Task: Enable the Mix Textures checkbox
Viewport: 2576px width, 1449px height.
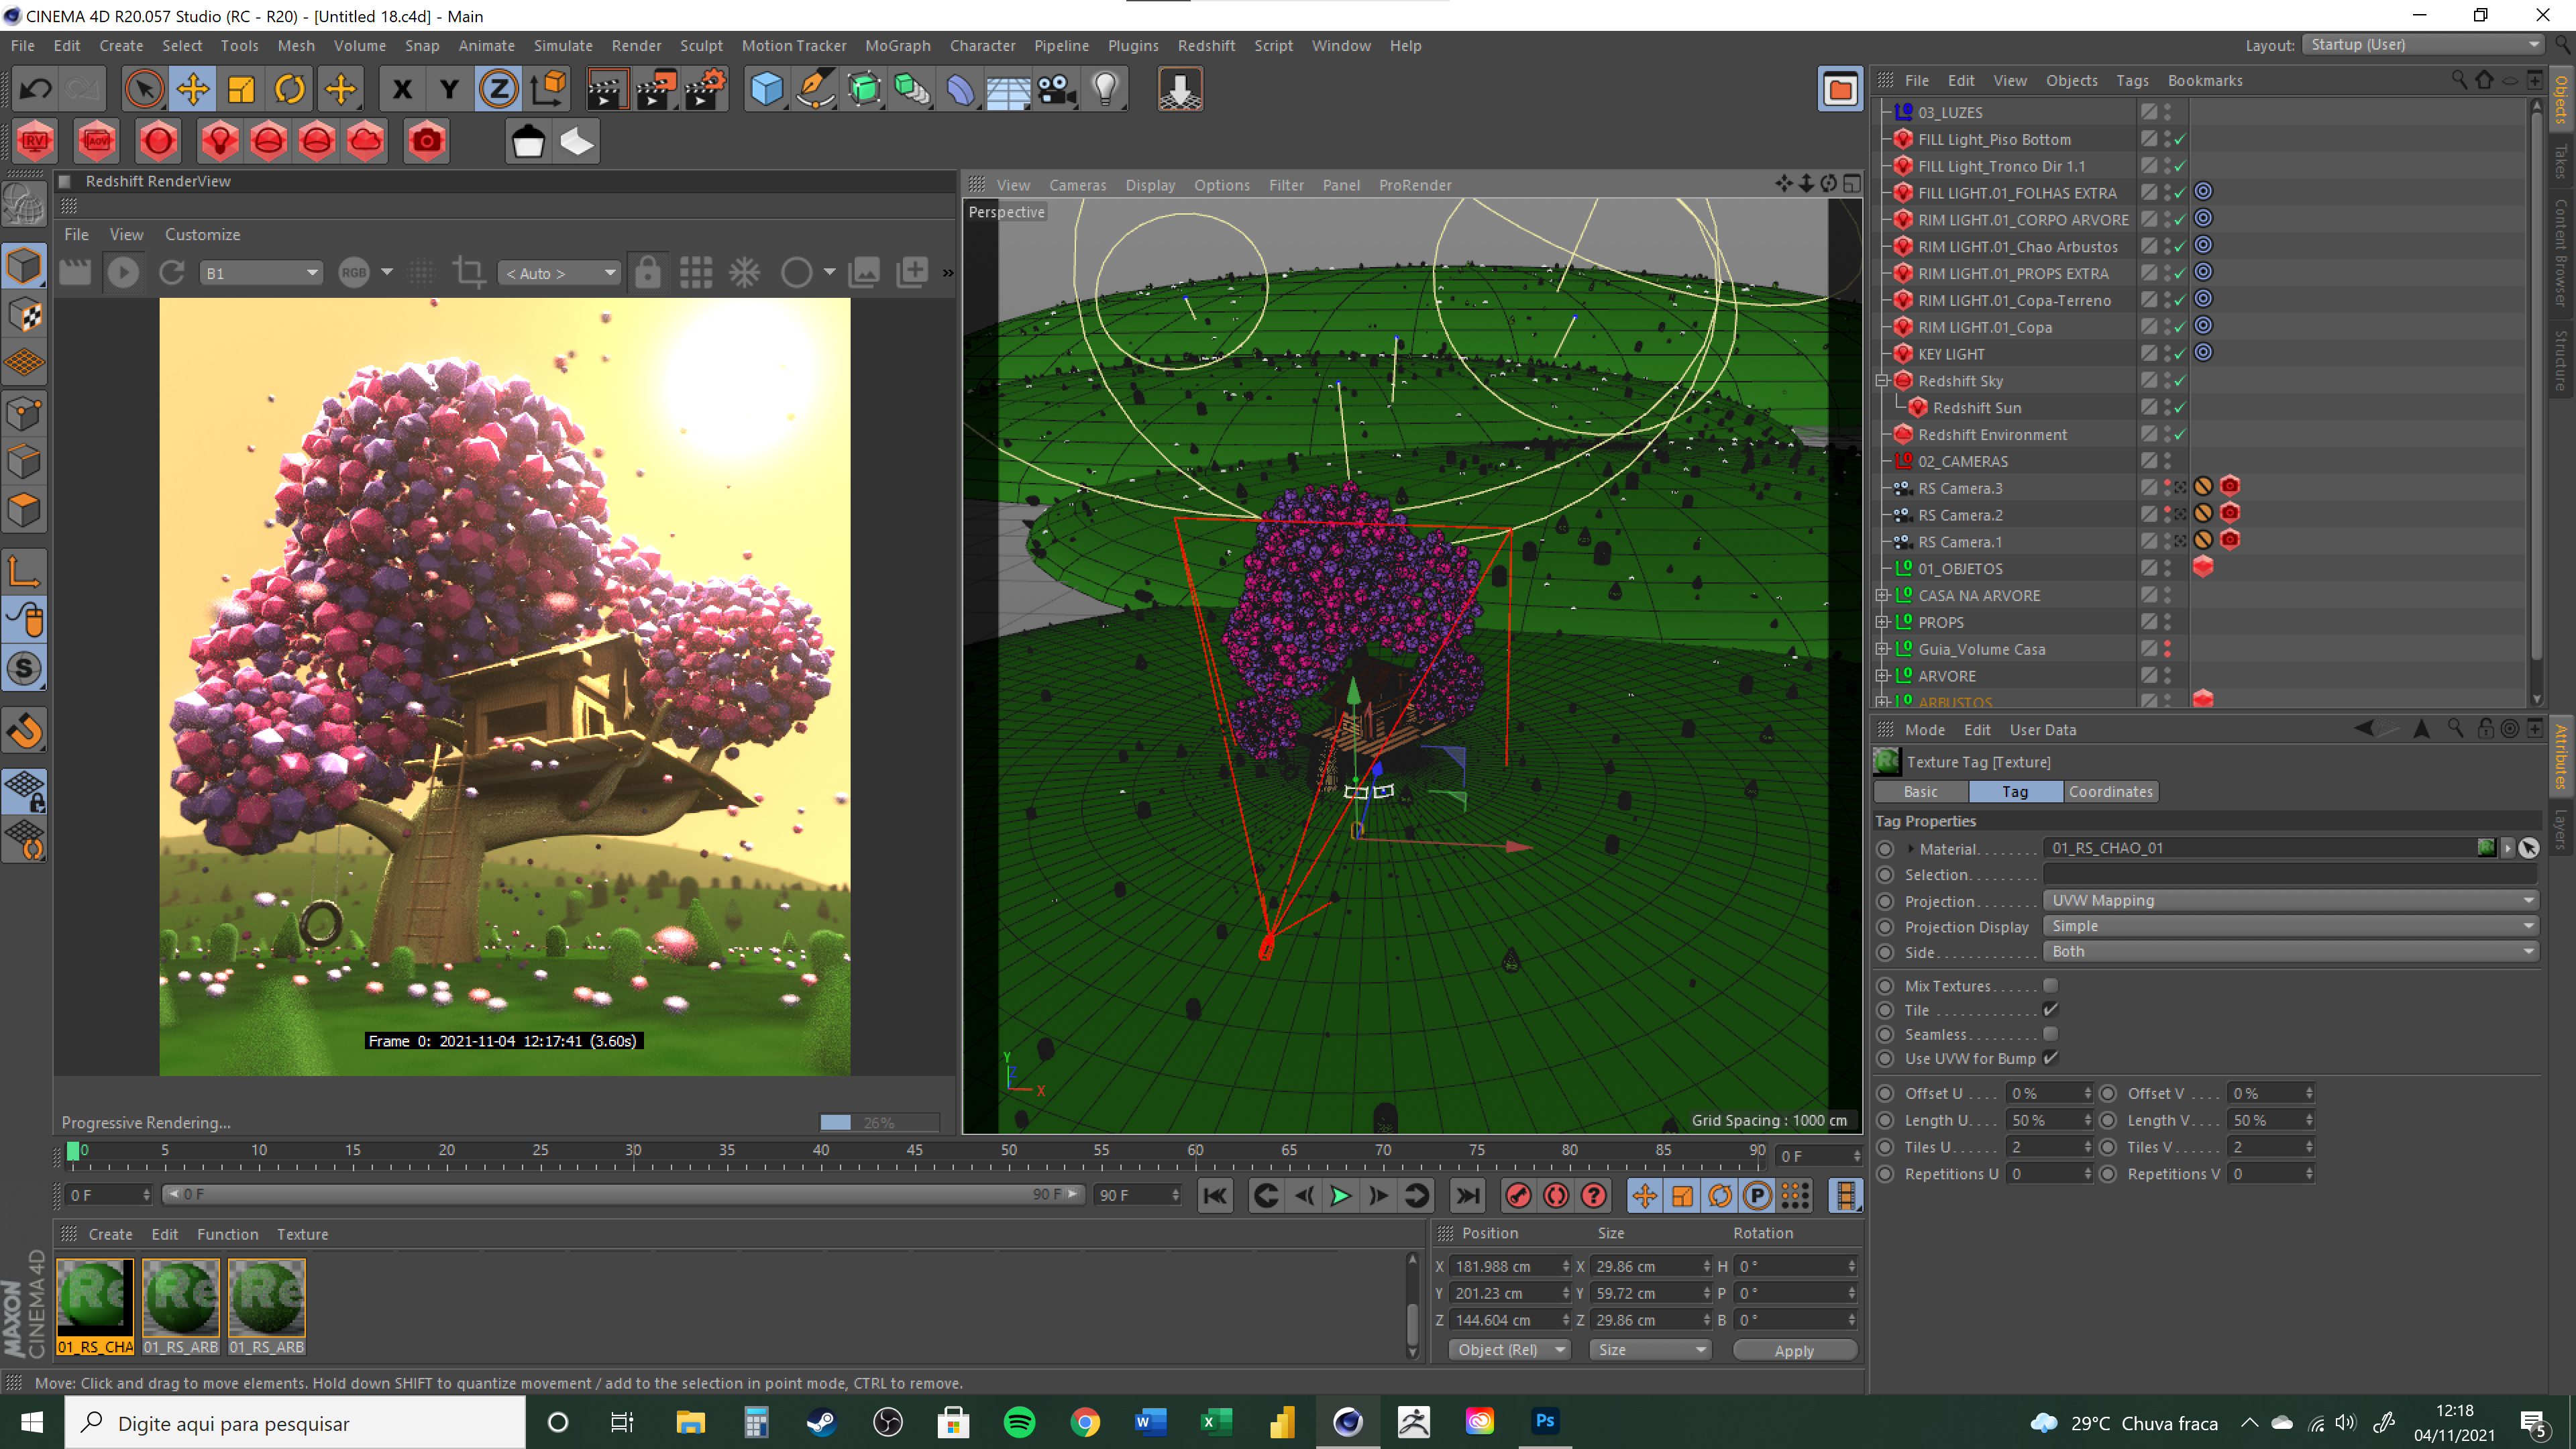Action: point(2050,985)
